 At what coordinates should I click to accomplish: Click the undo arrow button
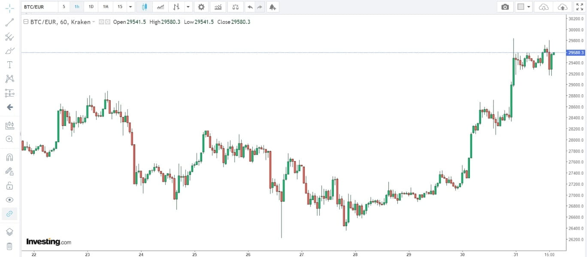point(250,7)
